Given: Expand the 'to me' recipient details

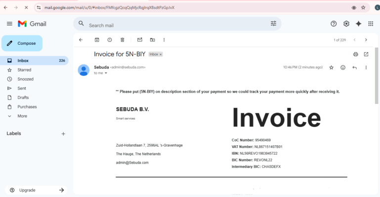Looking at the screenshot, I should [105, 73].
